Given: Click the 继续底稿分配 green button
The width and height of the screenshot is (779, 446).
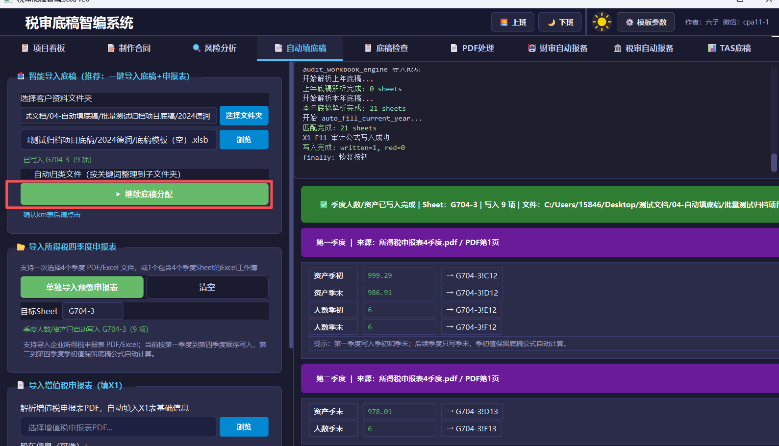Looking at the screenshot, I should point(145,194).
